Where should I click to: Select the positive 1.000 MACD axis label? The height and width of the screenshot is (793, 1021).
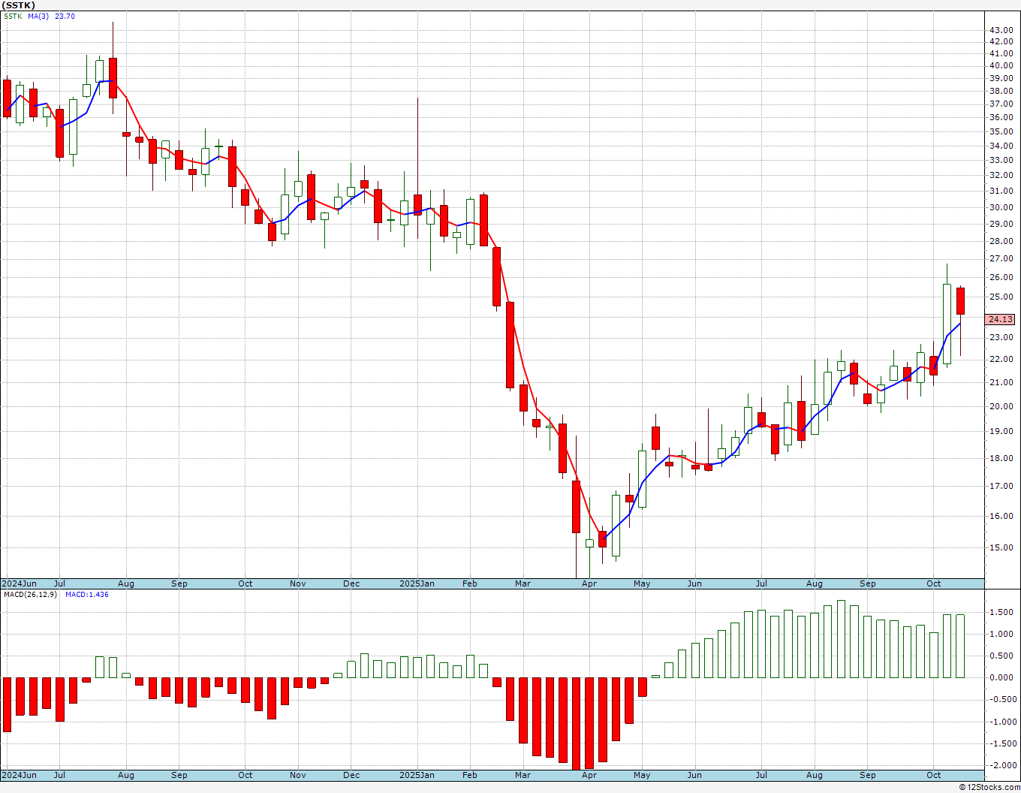click(x=1003, y=634)
